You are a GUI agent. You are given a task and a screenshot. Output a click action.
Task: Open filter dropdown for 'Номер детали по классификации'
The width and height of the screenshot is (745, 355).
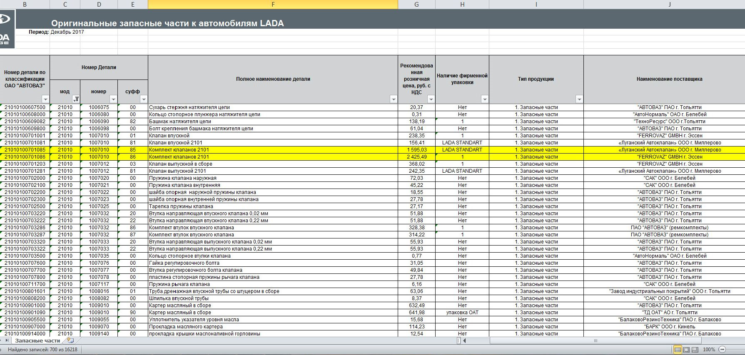click(45, 99)
